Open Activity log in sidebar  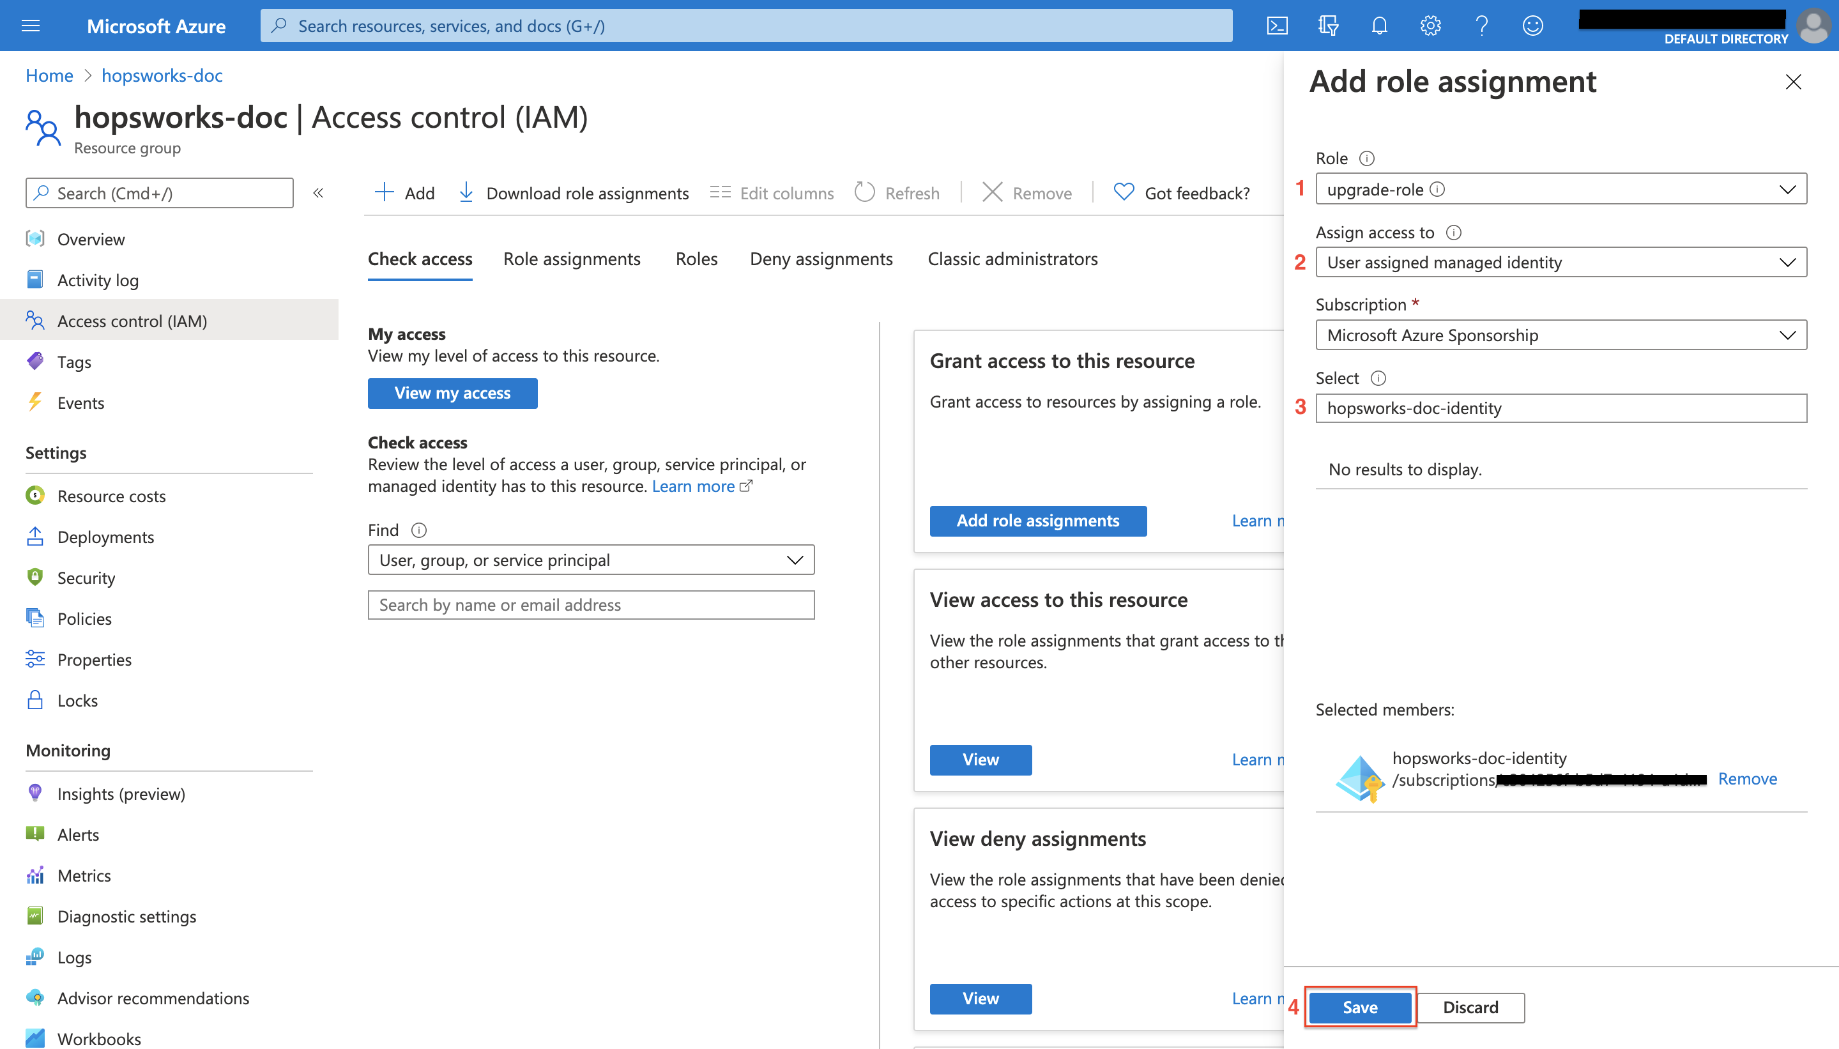(98, 280)
